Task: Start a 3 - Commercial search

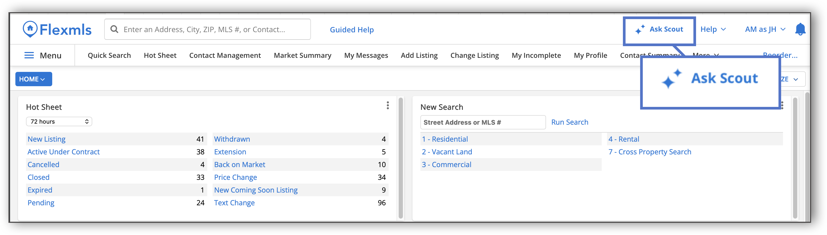Action: coord(447,164)
